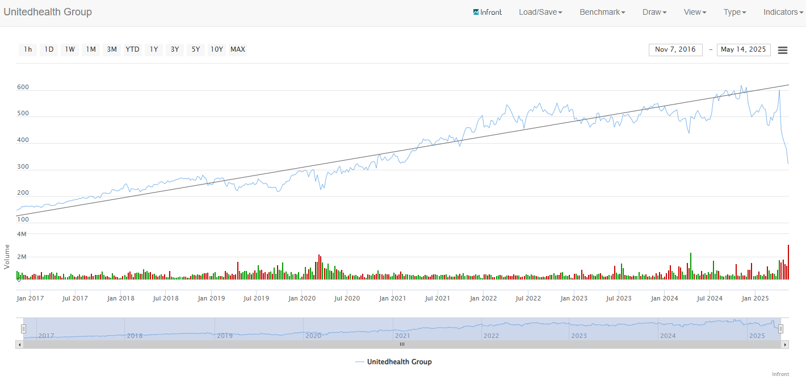Viewport: 806px width, 380px height.
Task: Click the 600 price axis label
Action: 23,87
